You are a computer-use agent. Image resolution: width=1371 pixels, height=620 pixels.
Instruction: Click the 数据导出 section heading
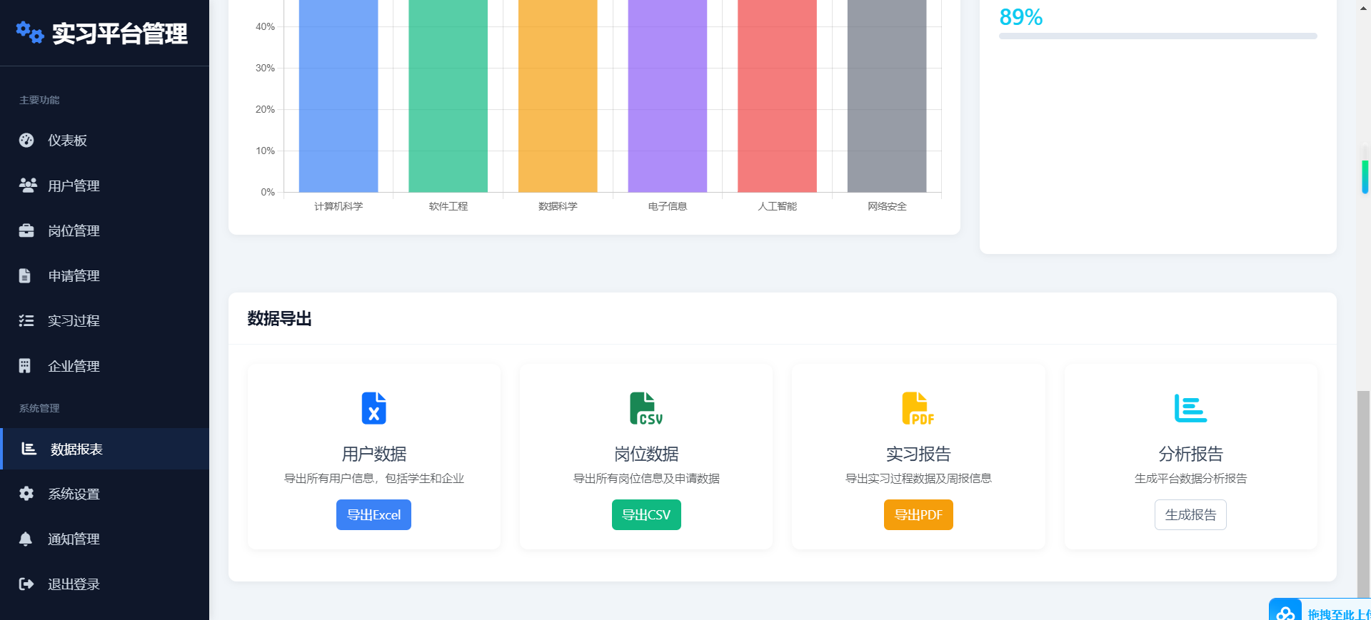pos(279,318)
